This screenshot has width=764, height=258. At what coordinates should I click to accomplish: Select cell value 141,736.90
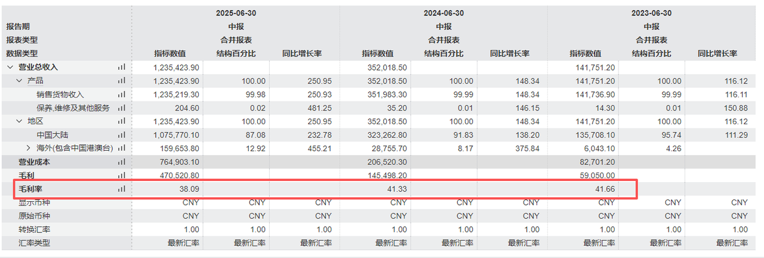pyautogui.click(x=596, y=94)
